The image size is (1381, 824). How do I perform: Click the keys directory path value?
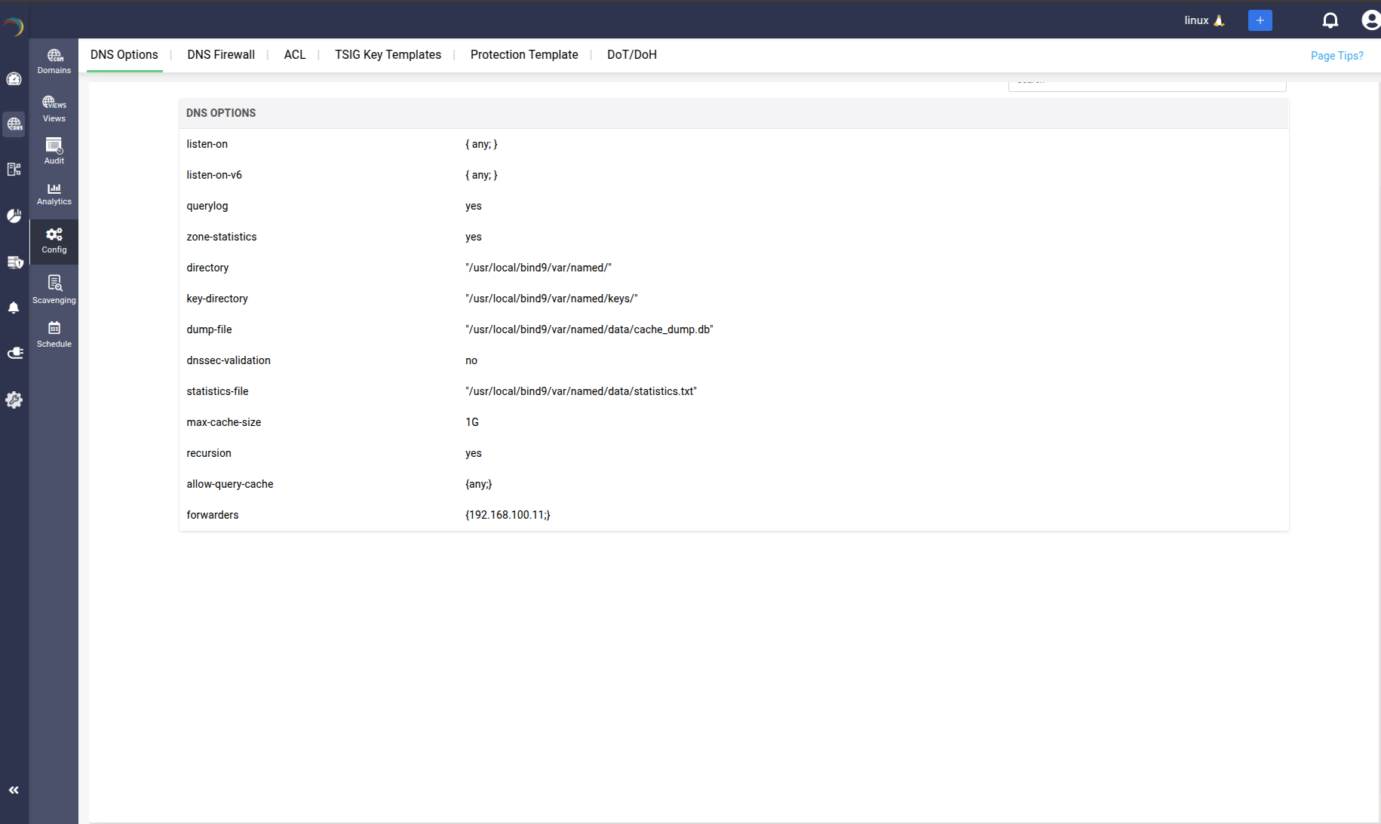[551, 299]
